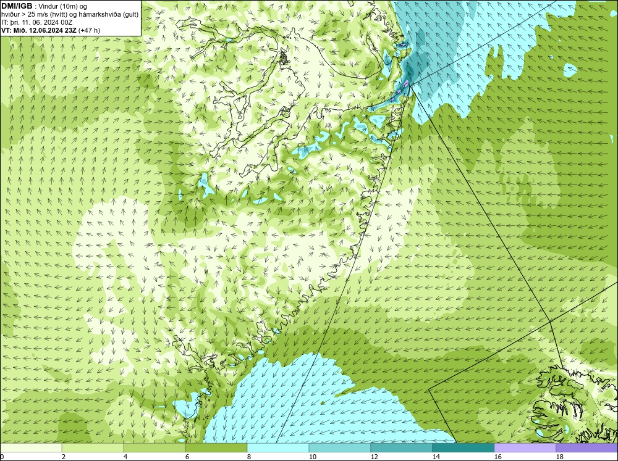This screenshot has height=461, width=618.
Task: Click the legend scale value 10
Action: point(312,457)
